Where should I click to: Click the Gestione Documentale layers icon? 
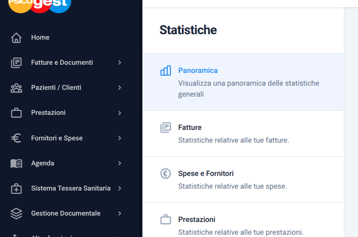click(x=16, y=213)
